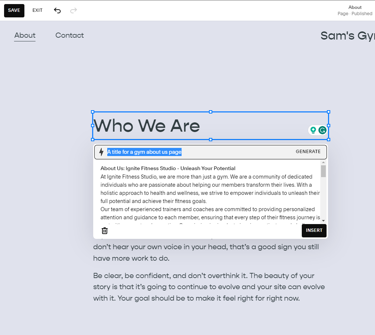Viewport: 375px width, 335px height.
Task: Open the Contact navigation link
Action: 70,35
